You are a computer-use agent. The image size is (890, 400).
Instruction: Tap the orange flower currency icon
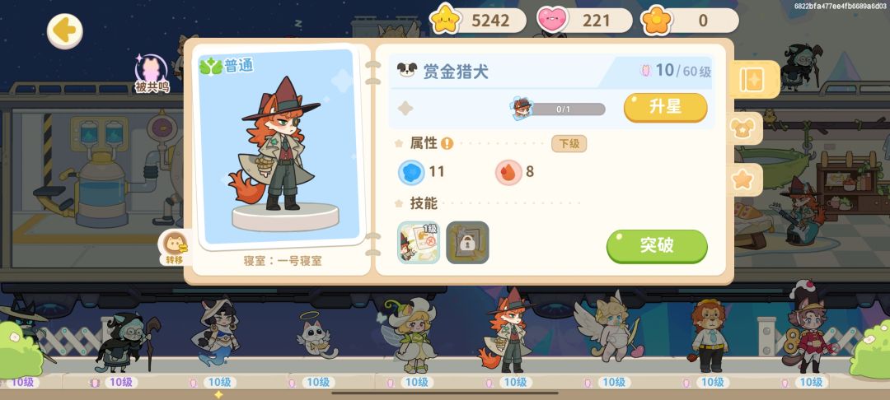pyautogui.click(x=657, y=21)
